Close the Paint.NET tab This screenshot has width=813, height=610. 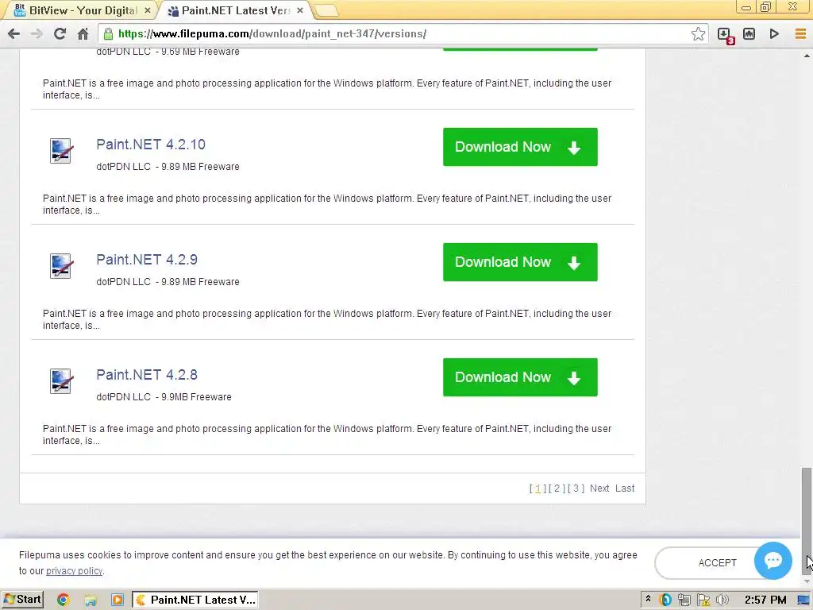click(x=299, y=10)
